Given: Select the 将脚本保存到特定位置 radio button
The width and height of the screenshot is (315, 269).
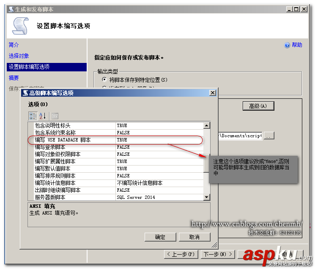Looking at the screenshot, I should [104, 79].
